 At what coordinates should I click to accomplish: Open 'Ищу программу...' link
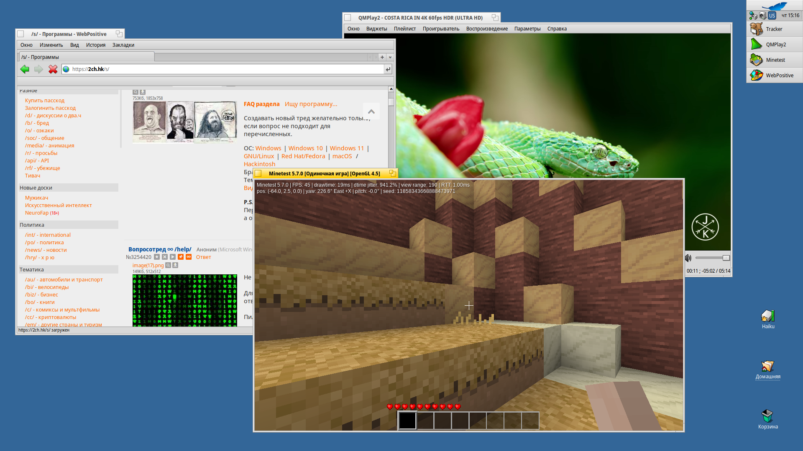(311, 104)
